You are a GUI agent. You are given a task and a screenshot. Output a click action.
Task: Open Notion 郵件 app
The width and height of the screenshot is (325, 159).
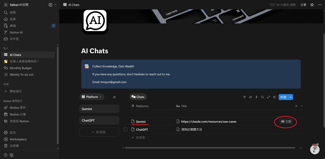click(28, 108)
